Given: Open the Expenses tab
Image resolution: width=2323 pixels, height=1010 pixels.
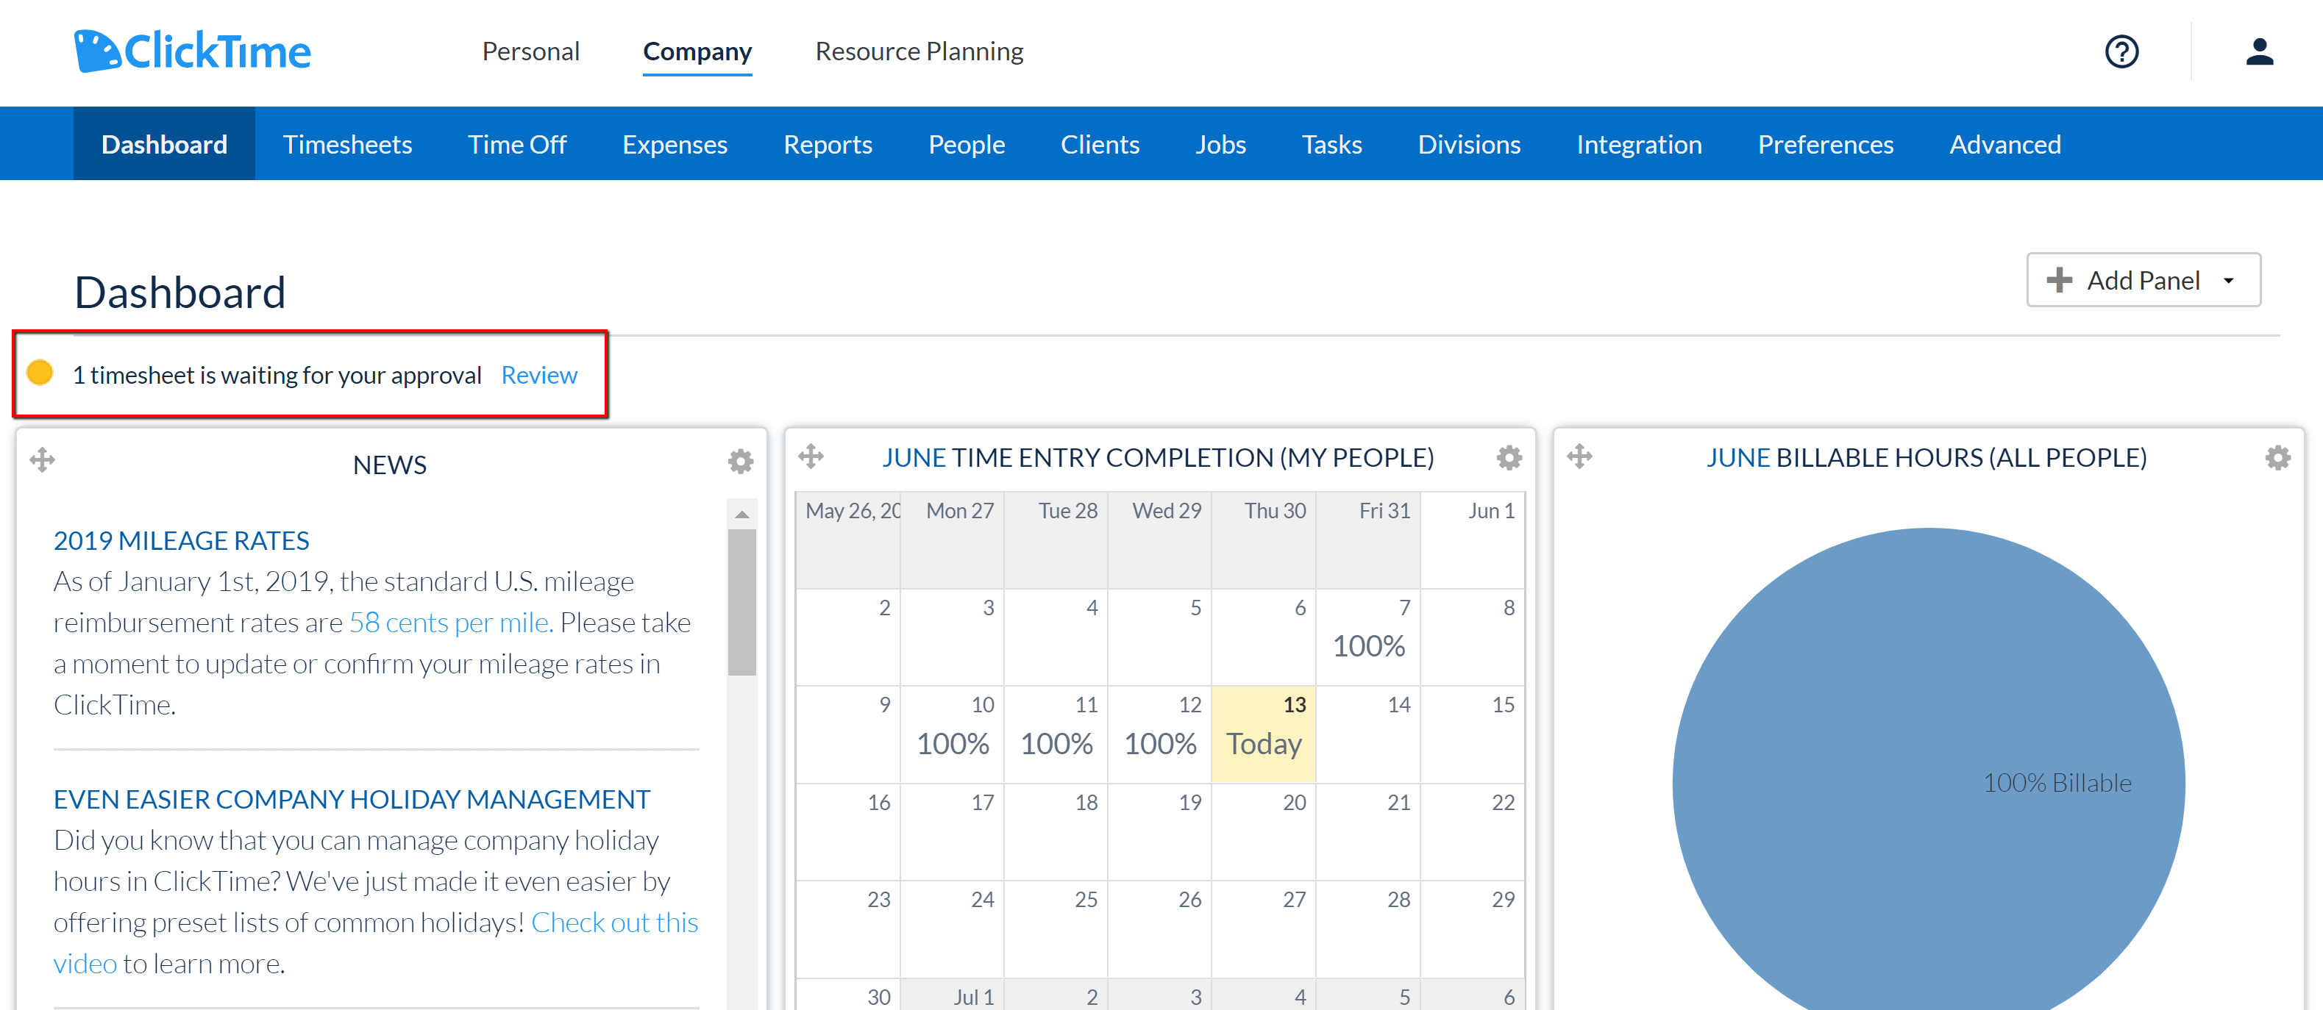Looking at the screenshot, I should pos(675,144).
